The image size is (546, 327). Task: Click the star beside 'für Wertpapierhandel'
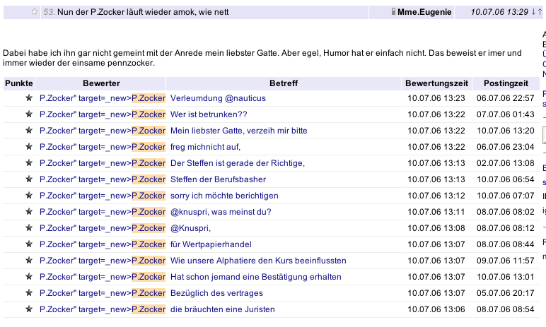click(29, 244)
